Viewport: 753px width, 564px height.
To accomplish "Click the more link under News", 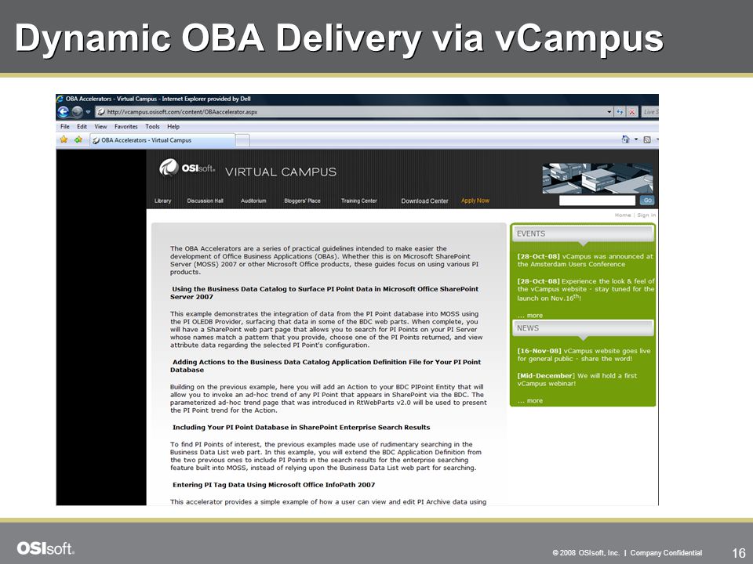I will 529,400.
